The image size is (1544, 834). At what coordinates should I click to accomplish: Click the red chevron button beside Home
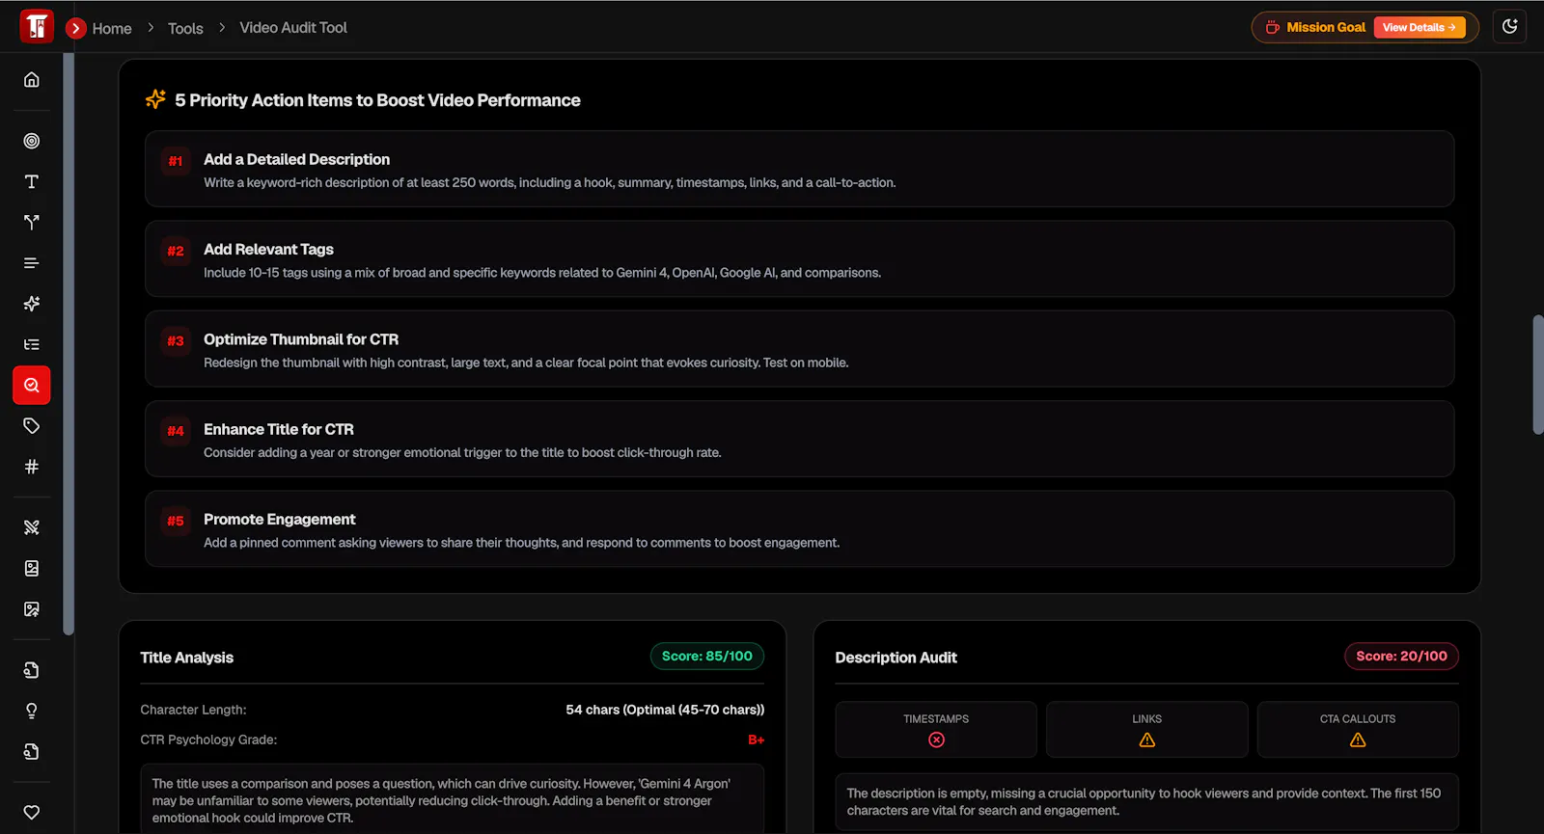(x=76, y=28)
